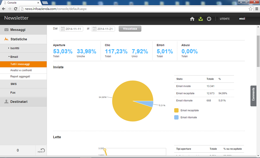
Task: Bookmark page with the star icon
Action: pos(250,9)
